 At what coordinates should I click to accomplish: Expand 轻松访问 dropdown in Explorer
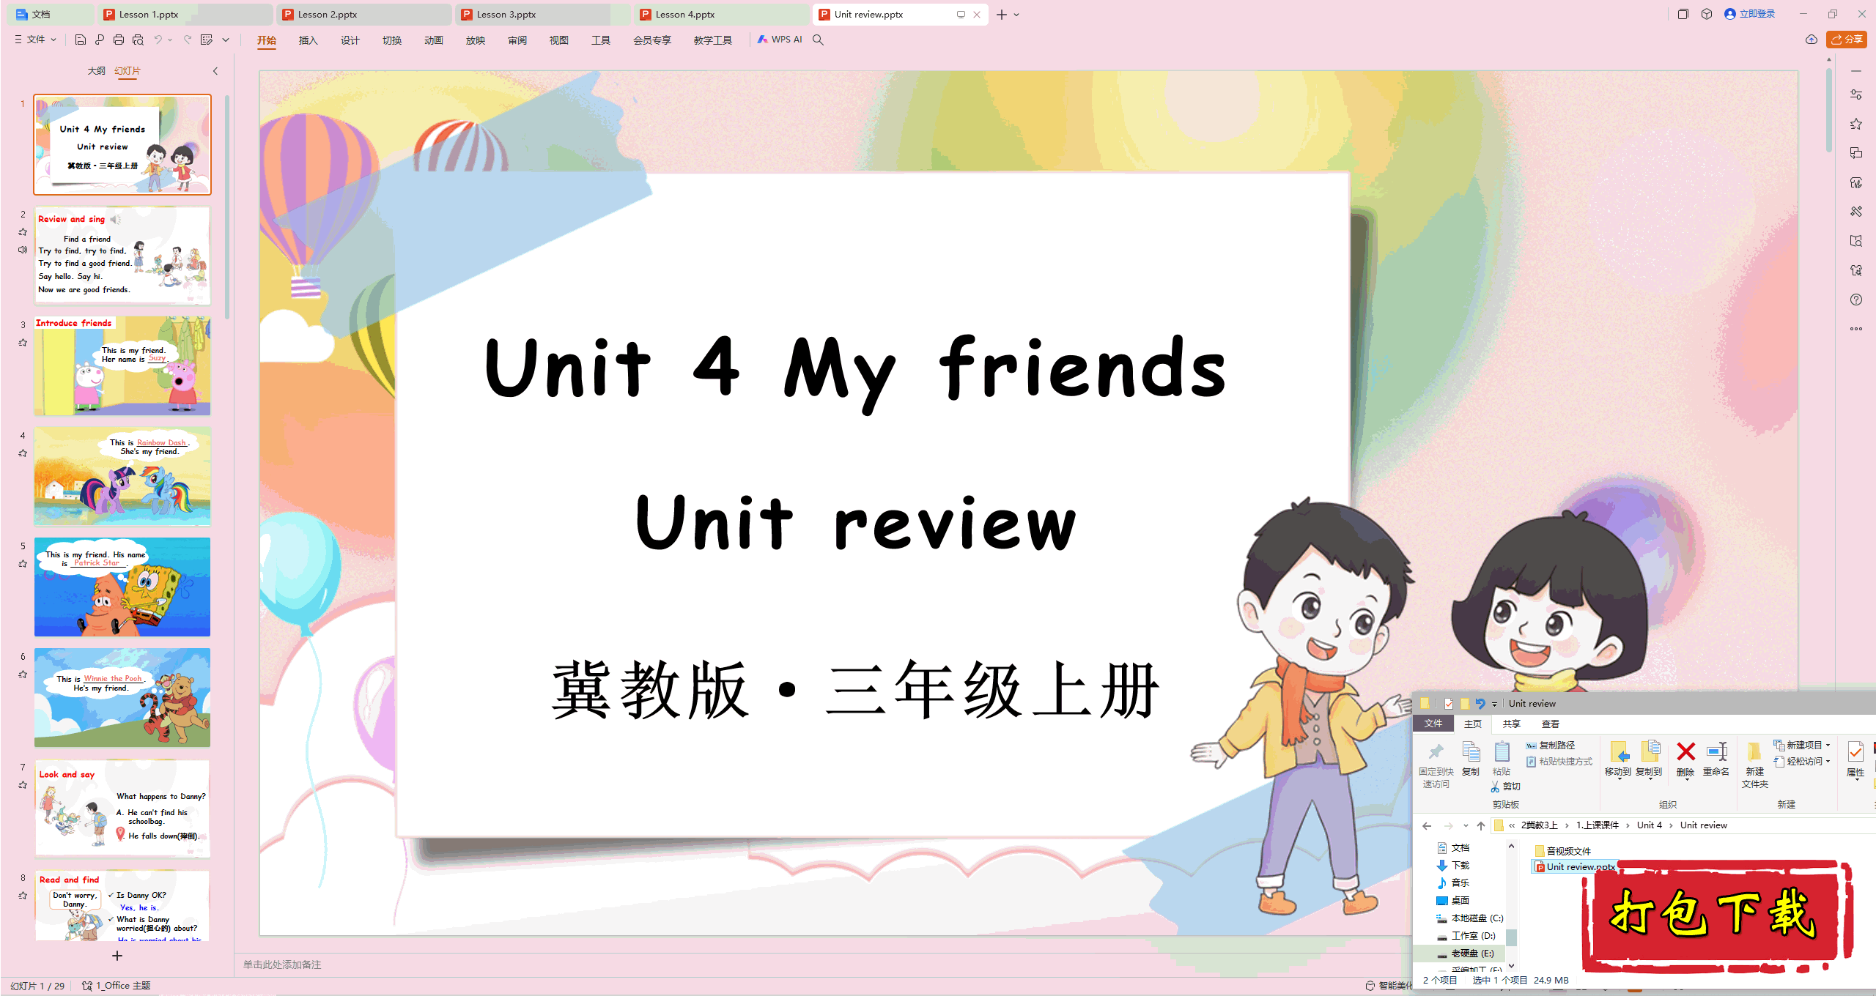[1828, 762]
